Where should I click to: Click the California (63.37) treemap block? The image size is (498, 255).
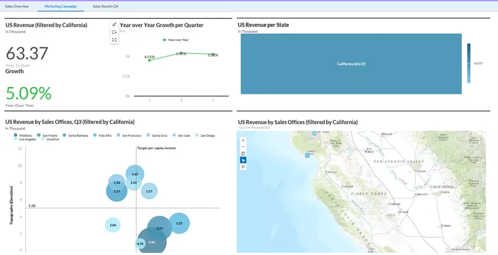(x=350, y=64)
